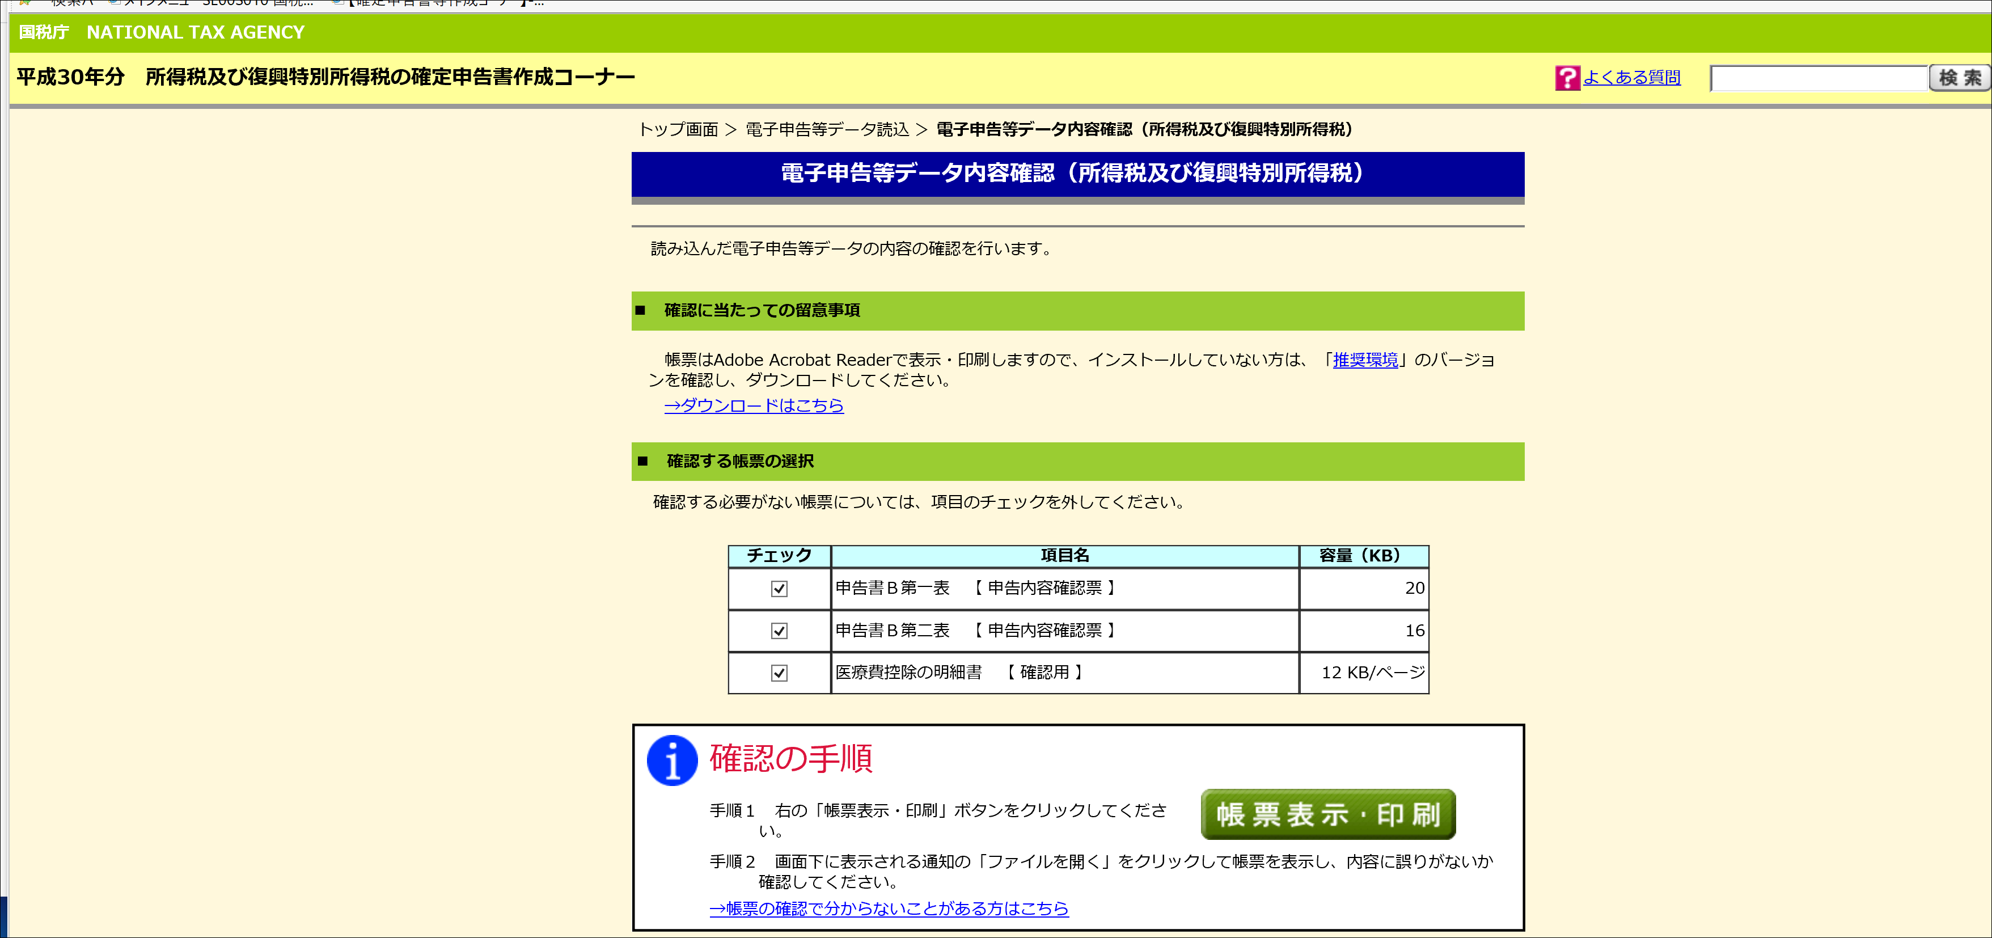This screenshot has width=1992, height=938.
Task: Click the size value 16 cell
Action: coord(1364,631)
